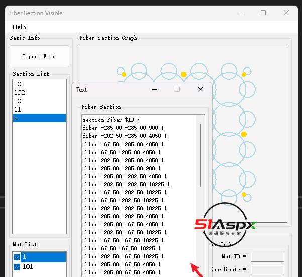Close the Fiber Section Visible window

tap(286, 13)
